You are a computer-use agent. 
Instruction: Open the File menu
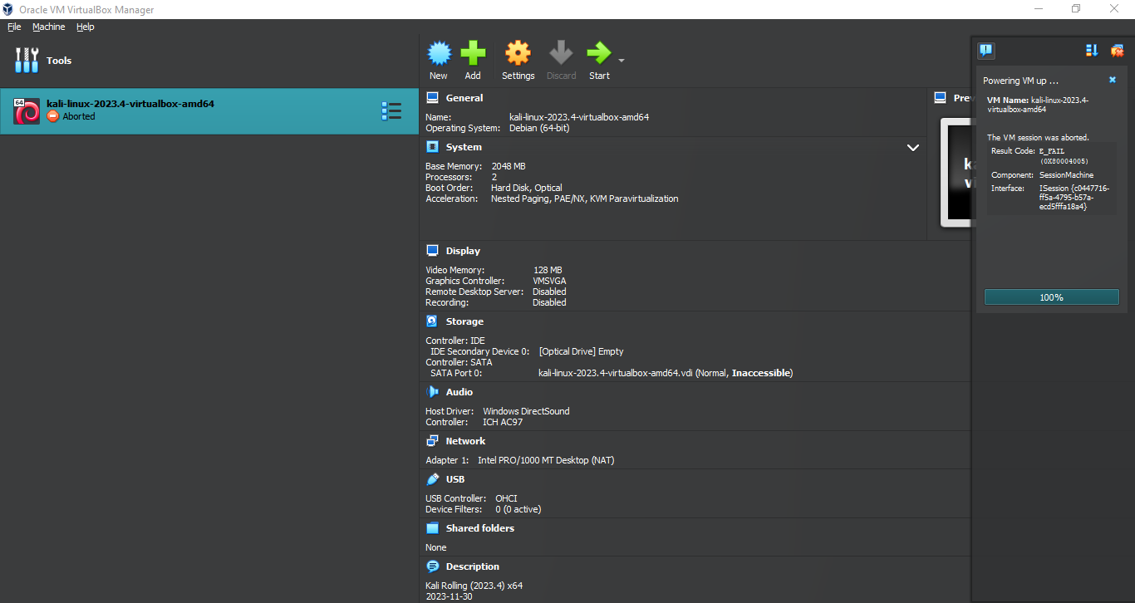point(14,27)
